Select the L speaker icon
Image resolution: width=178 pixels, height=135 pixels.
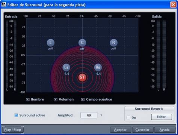pyautogui.click(x=50, y=43)
